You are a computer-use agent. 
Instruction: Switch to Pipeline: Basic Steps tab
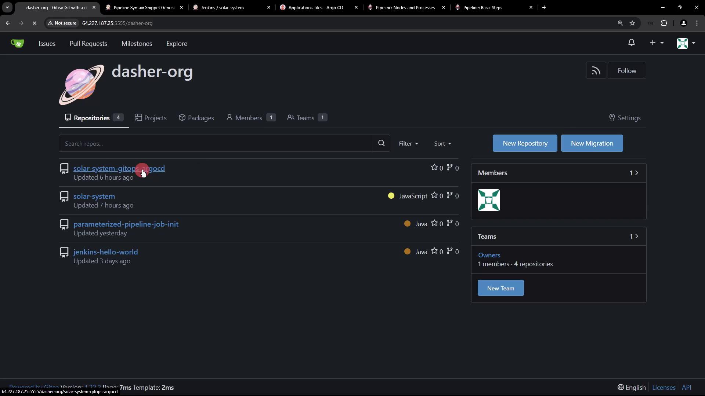[x=494, y=7]
